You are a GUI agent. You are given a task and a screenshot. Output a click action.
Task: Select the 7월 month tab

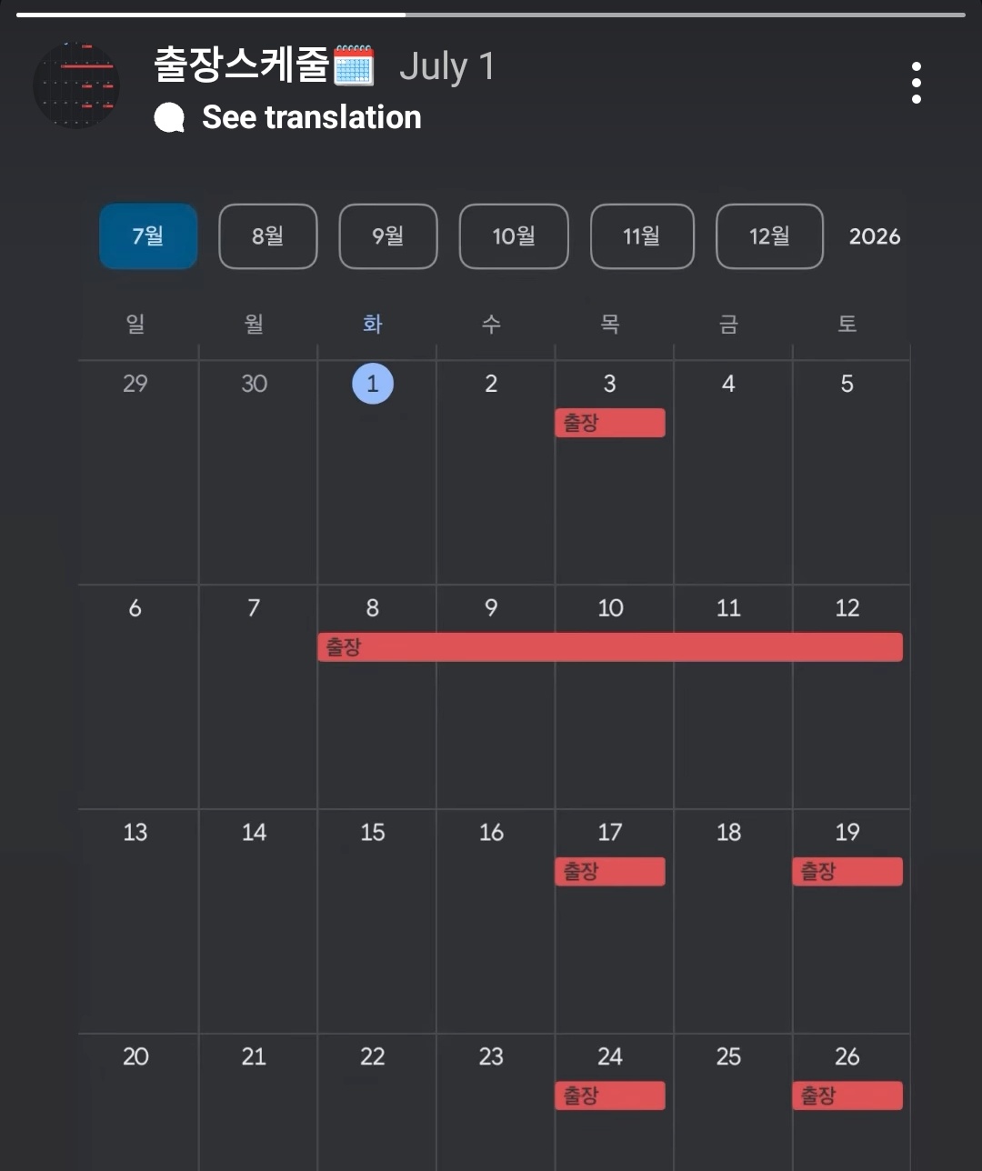click(x=148, y=236)
